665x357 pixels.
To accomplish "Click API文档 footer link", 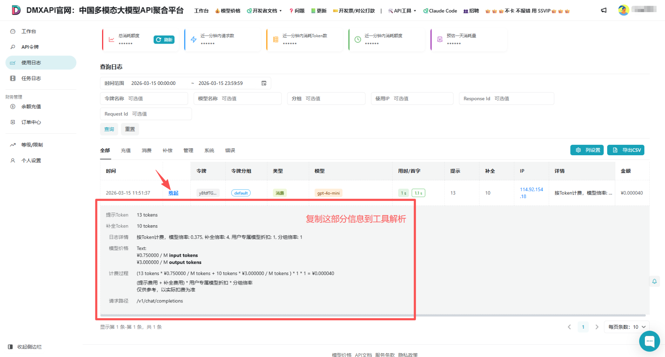I will pyautogui.click(x=363, y=355).
